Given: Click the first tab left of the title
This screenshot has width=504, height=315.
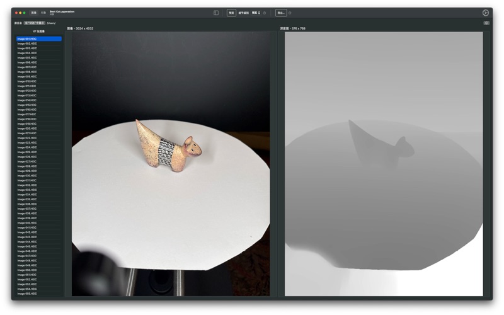Looking at the screenshot, I should 34,13.
